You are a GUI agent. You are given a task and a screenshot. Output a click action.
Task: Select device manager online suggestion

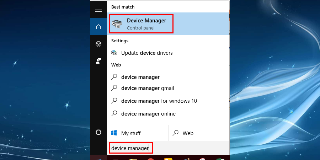pos(169,113)
